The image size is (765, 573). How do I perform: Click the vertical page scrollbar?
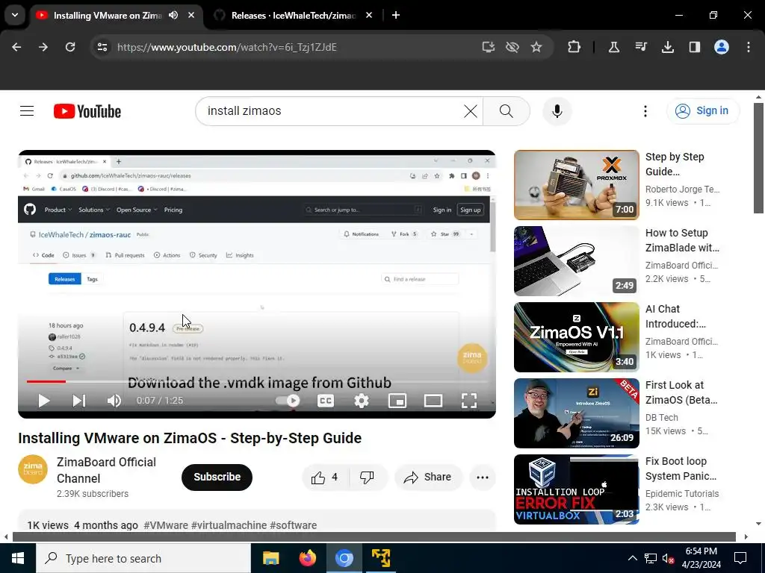point(758,158)
